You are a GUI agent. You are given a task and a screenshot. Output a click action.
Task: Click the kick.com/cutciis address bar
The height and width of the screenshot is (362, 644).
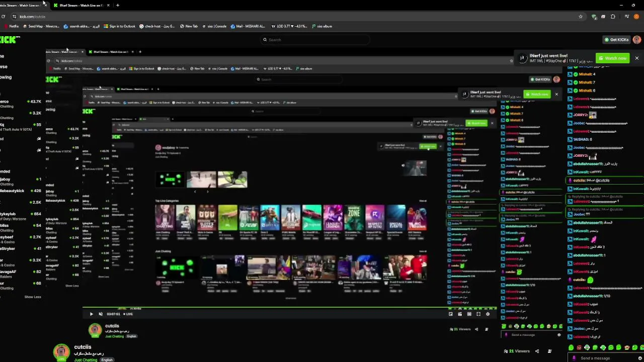point(297,17)
